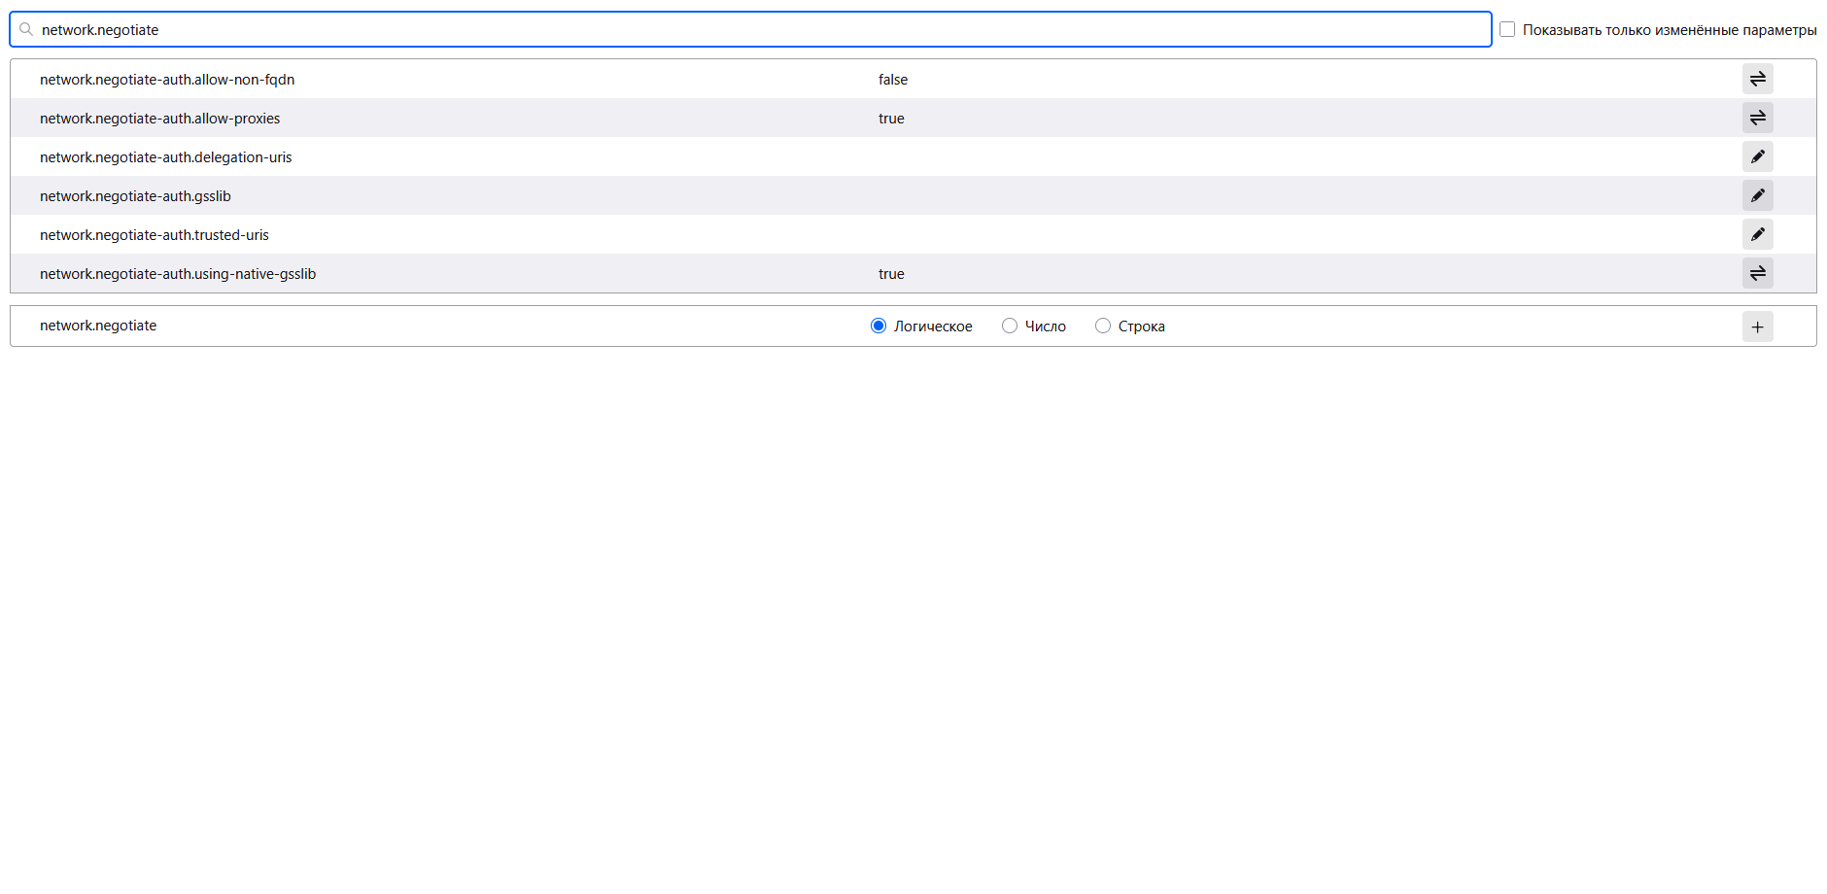Select the Логическое radio option

click(879, 326)
